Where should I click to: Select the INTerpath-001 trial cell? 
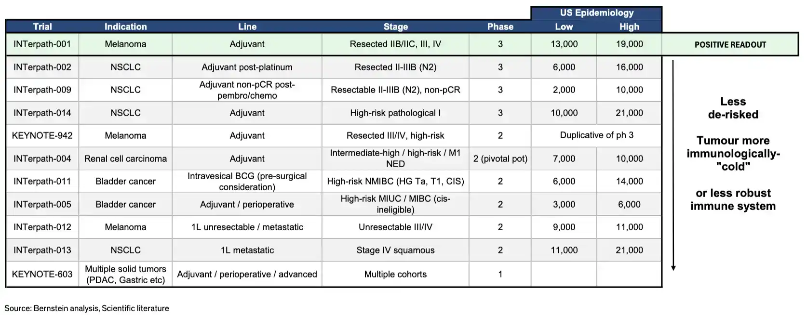coord(42,44)
